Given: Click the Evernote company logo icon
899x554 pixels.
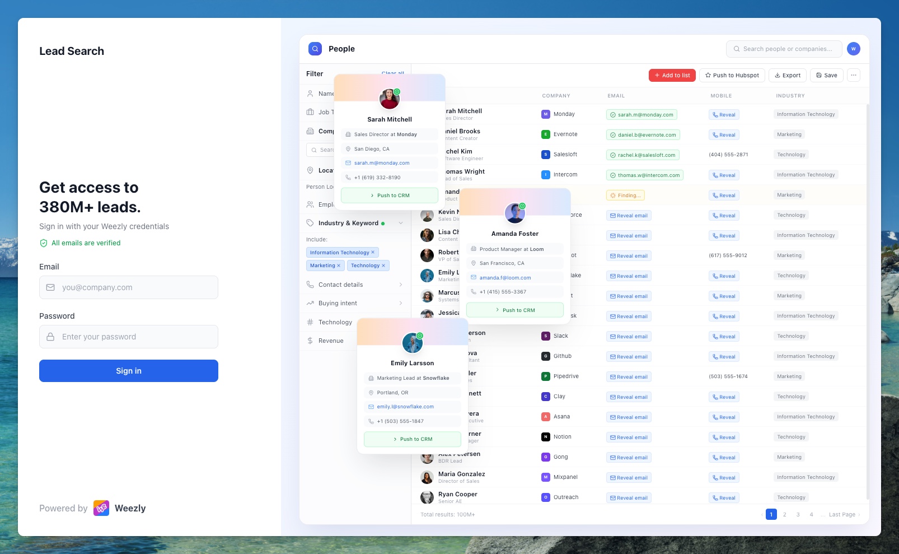Looking at the screenshot, I should click(x=545, y=134).
